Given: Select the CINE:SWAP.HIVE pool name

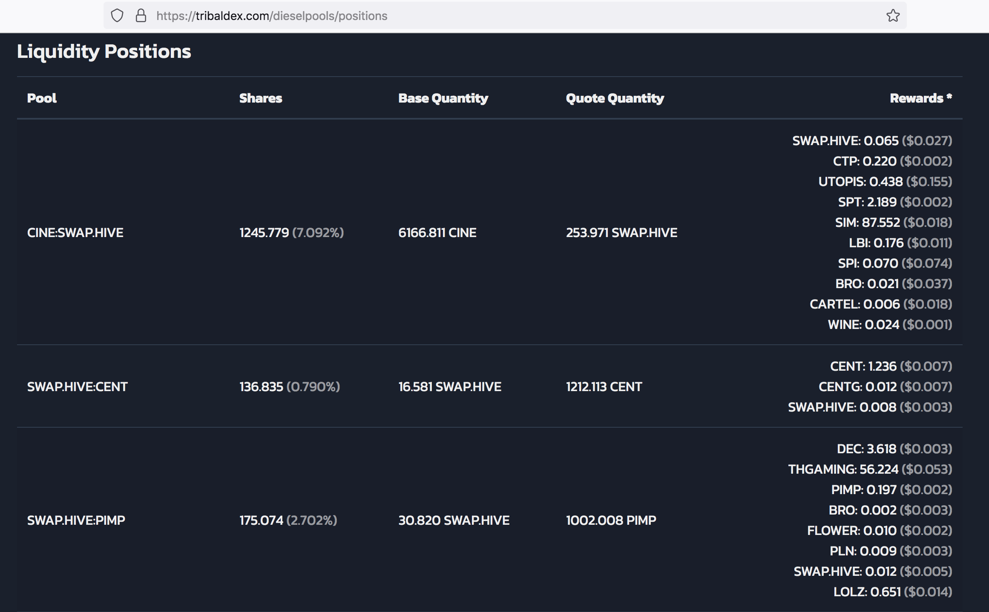Looking at the screenshot, I should coord(75,233).
